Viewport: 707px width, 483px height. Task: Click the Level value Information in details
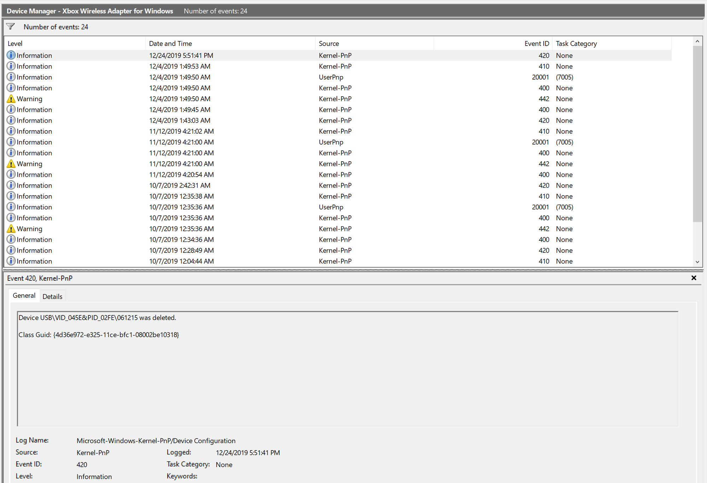click(94, 477)
